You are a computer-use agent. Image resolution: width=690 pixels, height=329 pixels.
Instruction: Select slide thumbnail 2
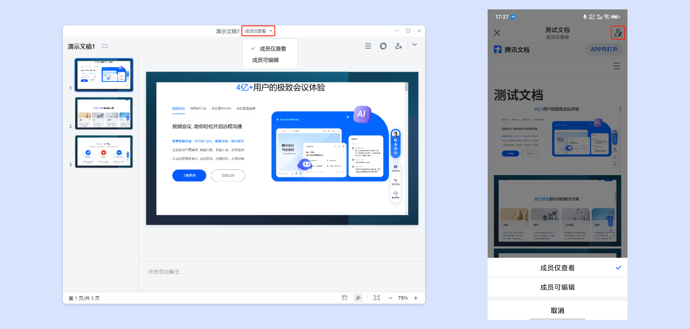tap(104, 113)
